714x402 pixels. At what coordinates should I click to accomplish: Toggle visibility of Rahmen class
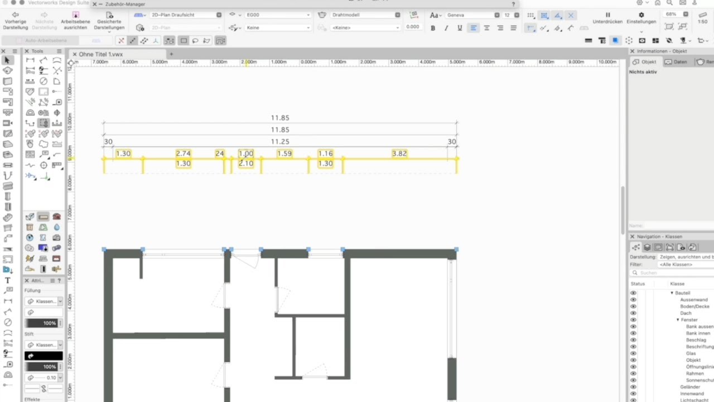tap(633, 374)
